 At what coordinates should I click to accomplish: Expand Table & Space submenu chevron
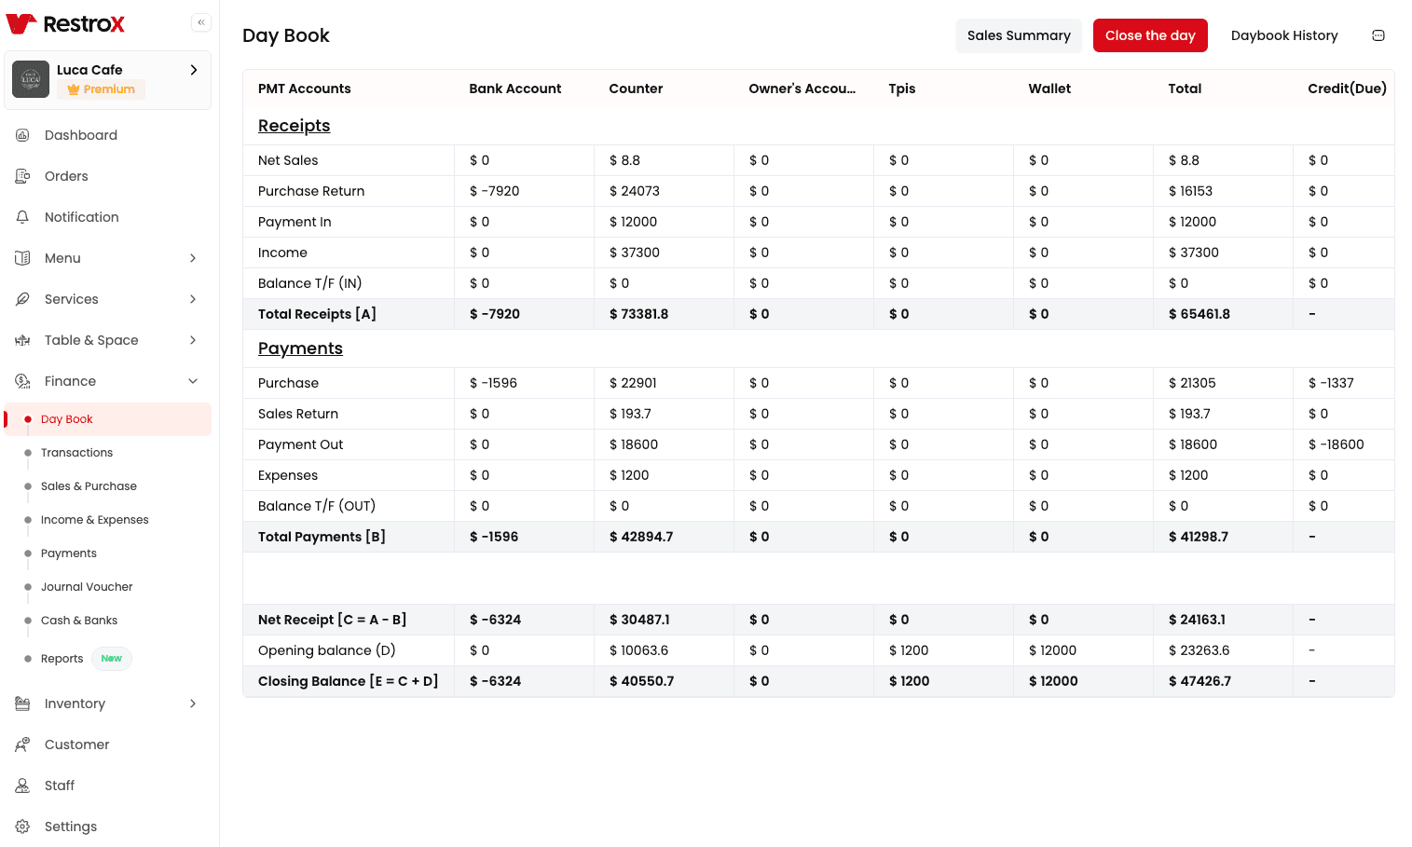click(193, 340)
